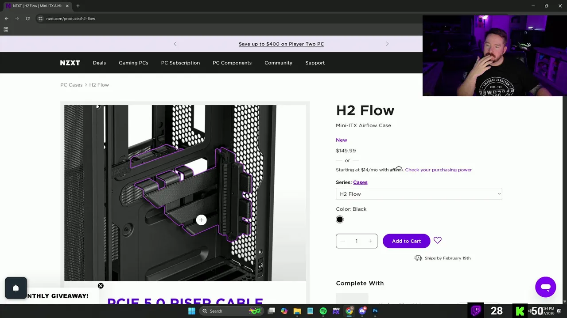Click the browser back arrow
This screenshot has width=567, height=318.
click(x=6, y=19)
